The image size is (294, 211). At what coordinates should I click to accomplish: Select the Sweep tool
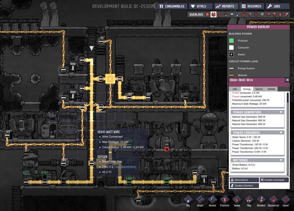pyautogui.click(x=237, y=200)
